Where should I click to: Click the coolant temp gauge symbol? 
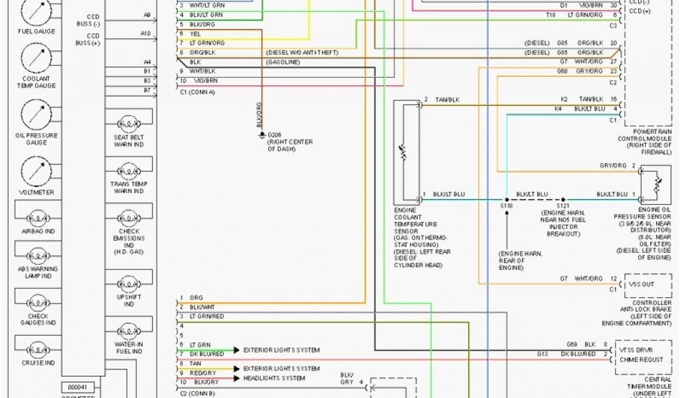click(37, 58)
